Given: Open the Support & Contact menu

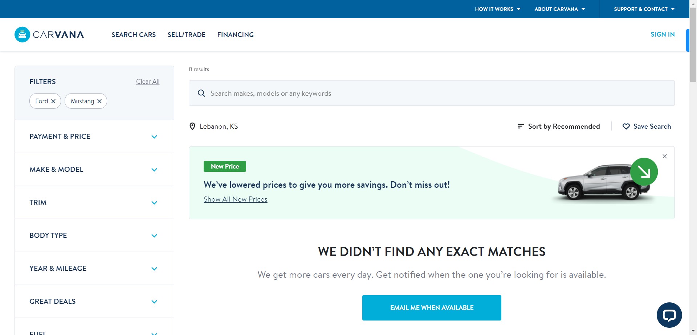Looking at the screenshot, I should [644, 9].
